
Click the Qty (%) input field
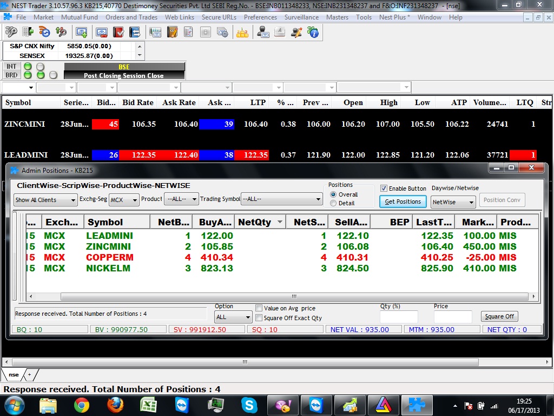point(399,316)
